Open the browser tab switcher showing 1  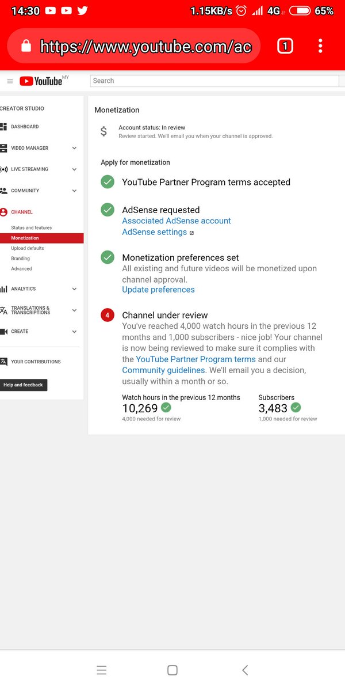tap(285, 46)
